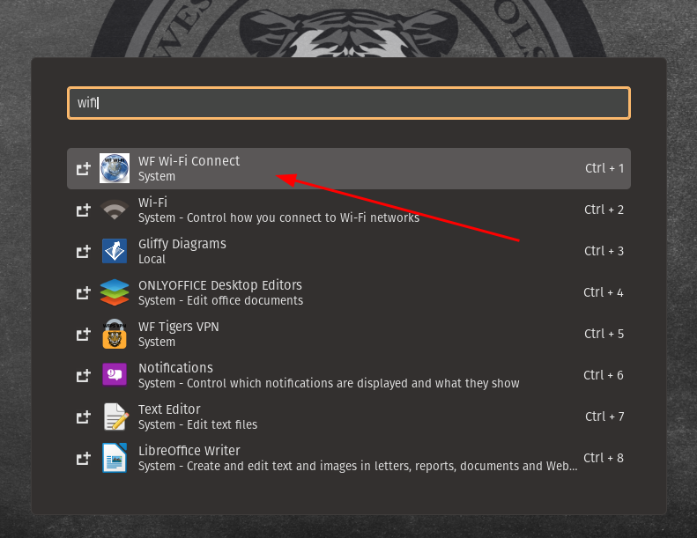Click launch icon beside Text Editor

coord(83,416)
